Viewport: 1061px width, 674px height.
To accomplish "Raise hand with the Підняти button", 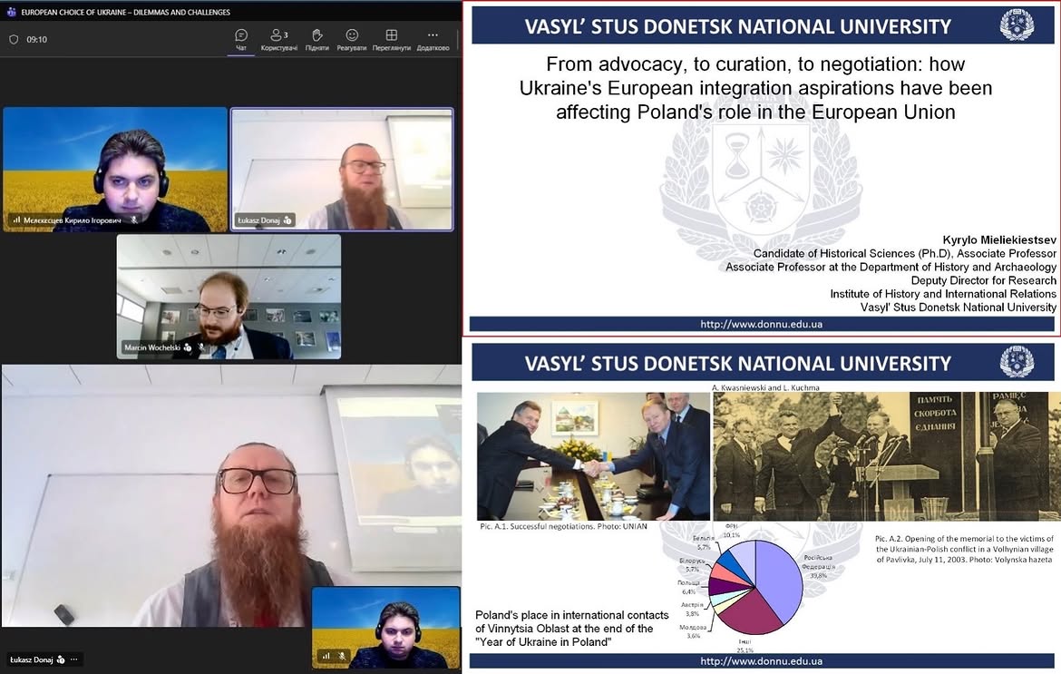I will tap(316, 39).
